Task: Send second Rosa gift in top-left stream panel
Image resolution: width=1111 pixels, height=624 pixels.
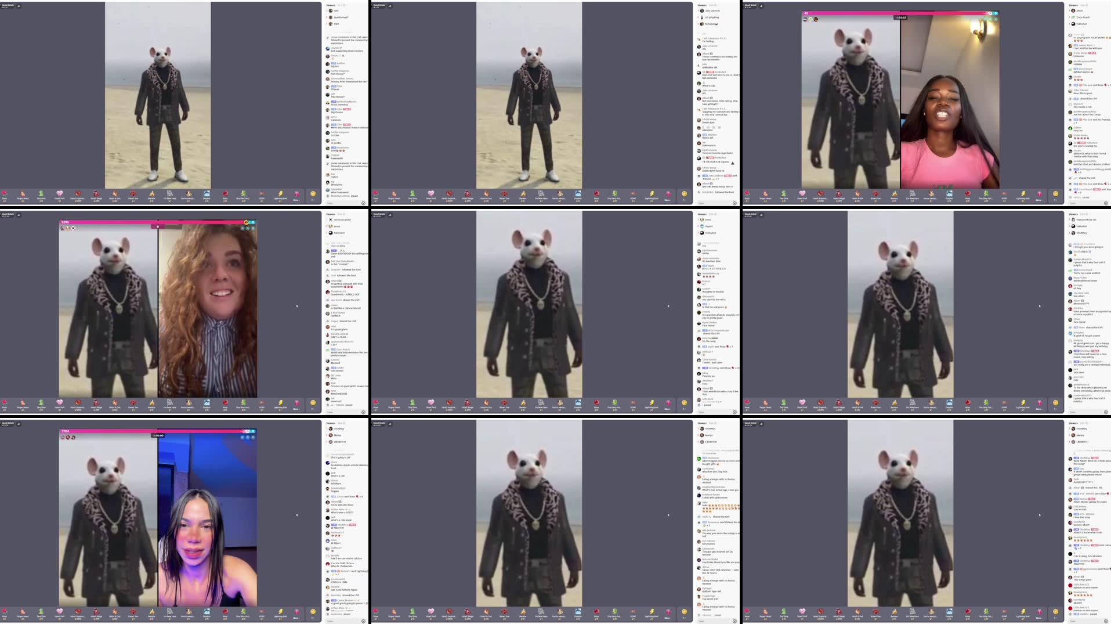Action: (225, 194)
